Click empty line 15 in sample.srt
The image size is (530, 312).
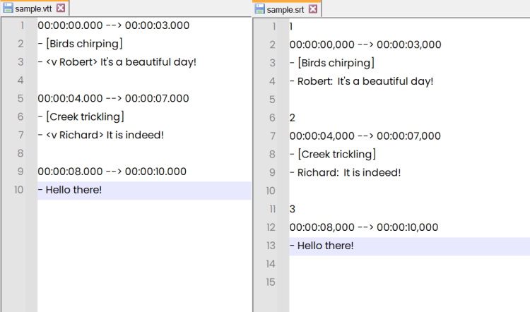pyautogui.click(x=409, y=282)
